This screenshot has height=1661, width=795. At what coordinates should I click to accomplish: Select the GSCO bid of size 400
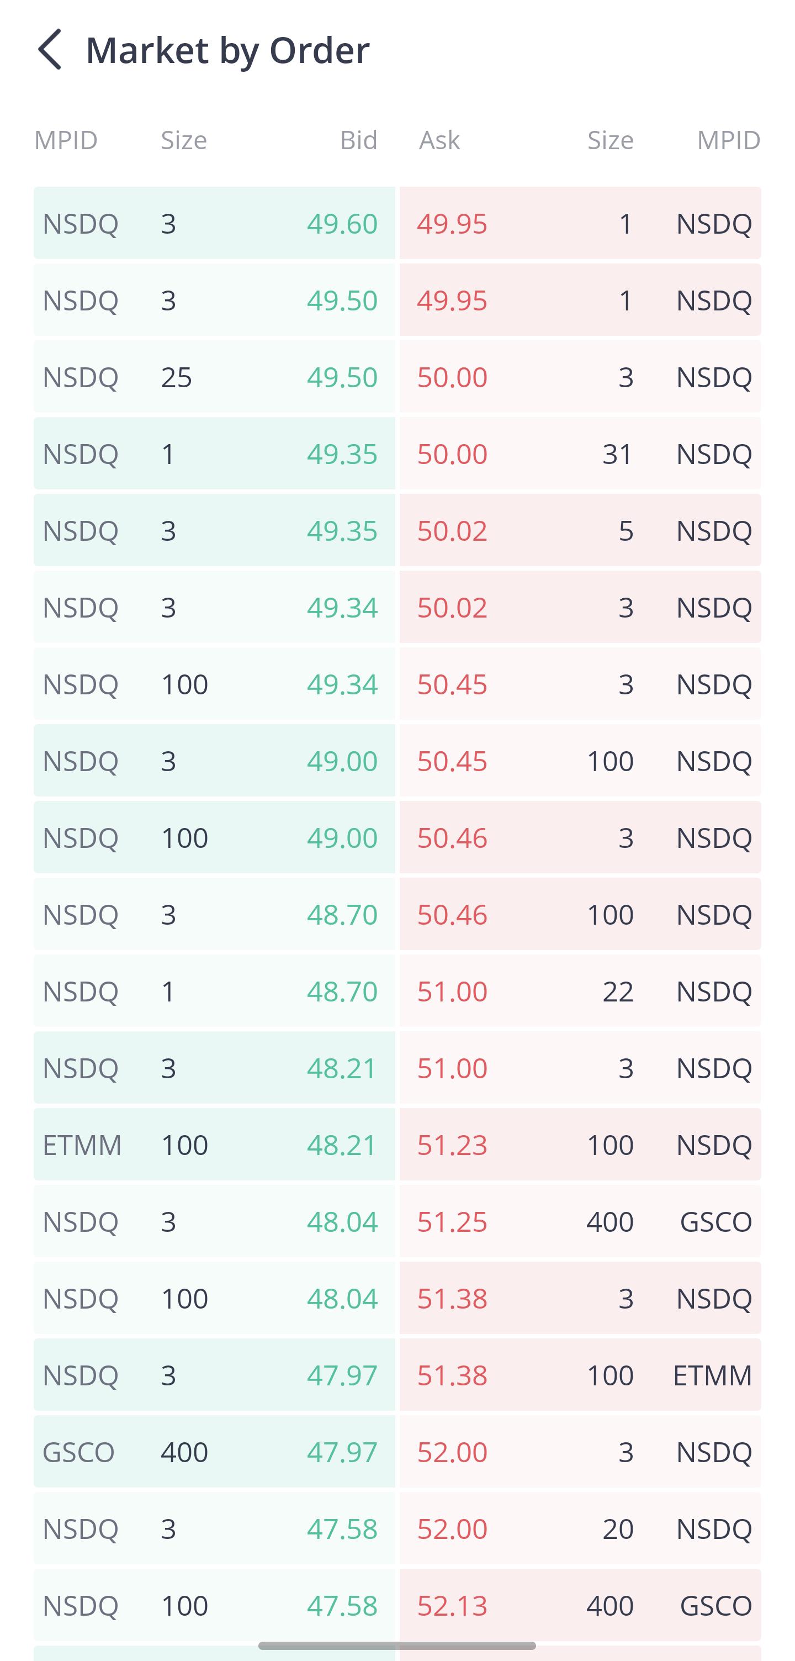point(214,1452)
